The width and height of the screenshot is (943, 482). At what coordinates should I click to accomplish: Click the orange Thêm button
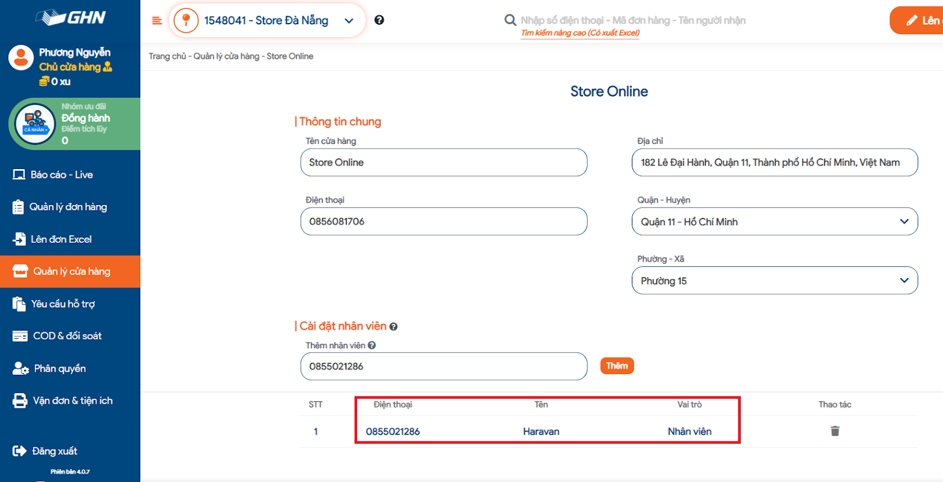pyautogui.click(x=617, y=366)
